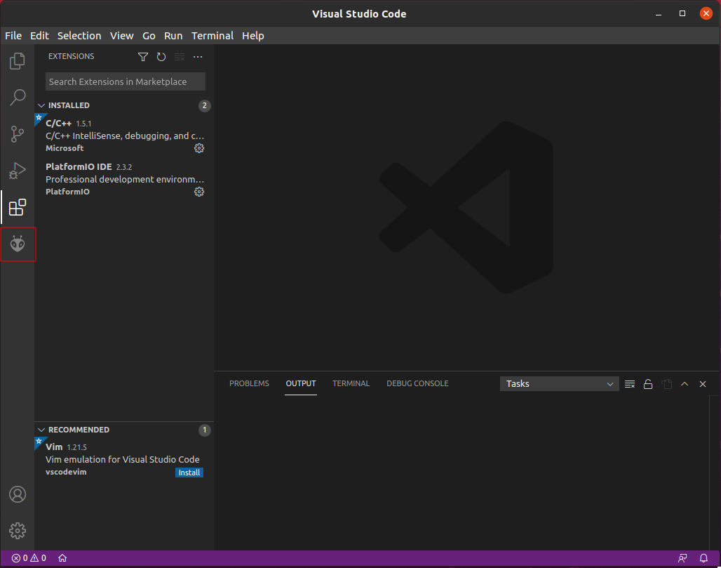
Task: Clear extensions search results icon
Action: point(180,57)
